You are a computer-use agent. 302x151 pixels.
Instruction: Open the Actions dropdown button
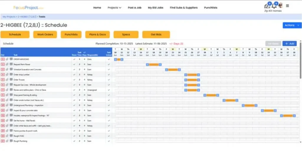click(x=292, y=25)
